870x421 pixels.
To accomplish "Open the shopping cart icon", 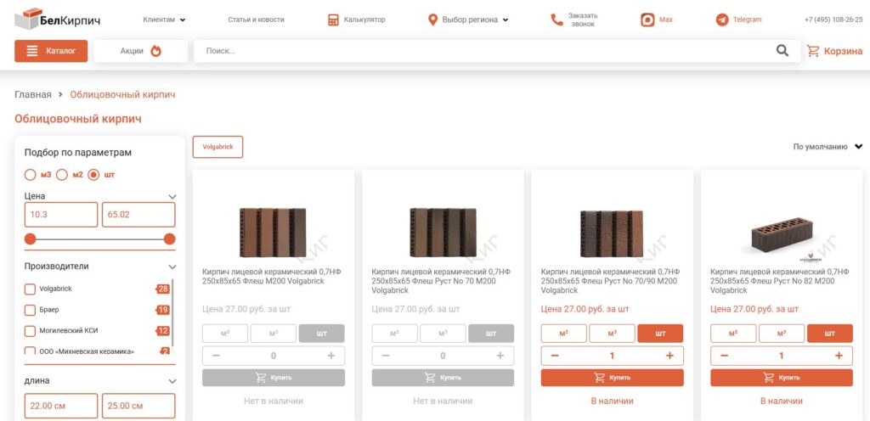I will [x=813, y=51].
